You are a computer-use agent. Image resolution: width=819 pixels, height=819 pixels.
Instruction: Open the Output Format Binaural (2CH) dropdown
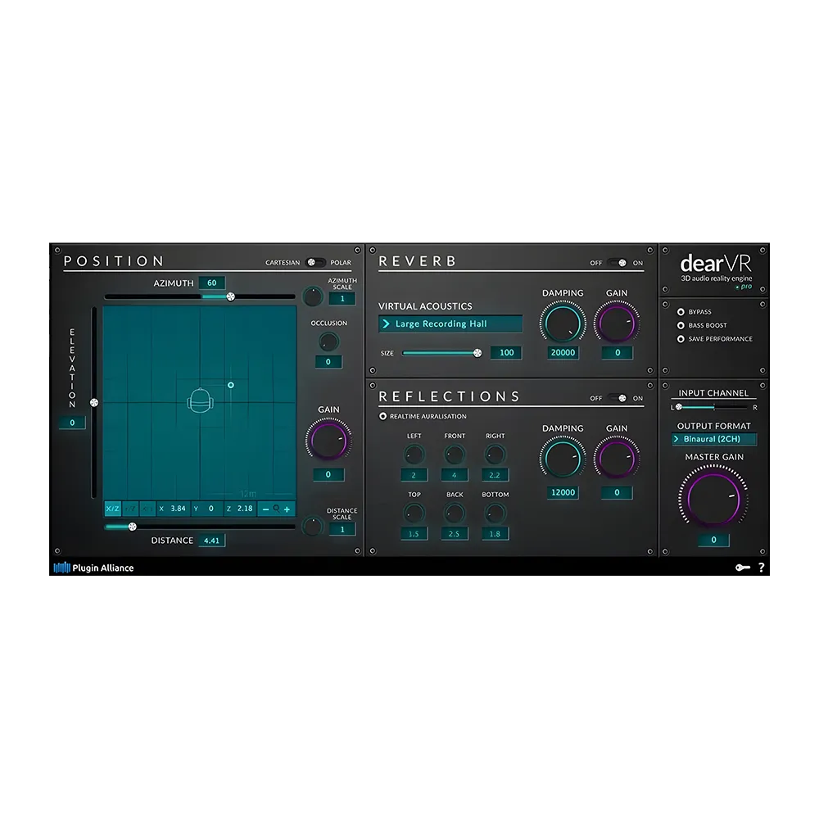tap(713, 439)
